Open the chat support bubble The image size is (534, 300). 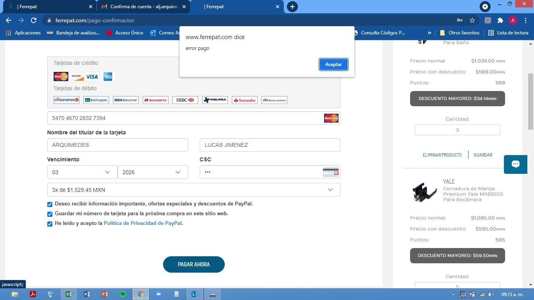(516, 164)
